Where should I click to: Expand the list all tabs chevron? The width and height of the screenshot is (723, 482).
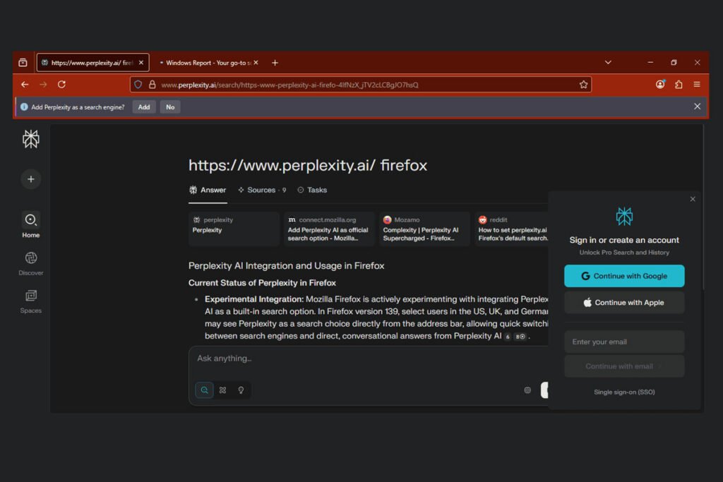pyautogui.click(x=608, y=63)
